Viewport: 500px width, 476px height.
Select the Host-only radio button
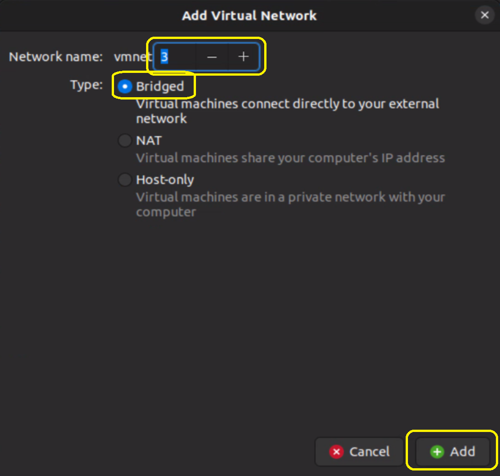125,180
